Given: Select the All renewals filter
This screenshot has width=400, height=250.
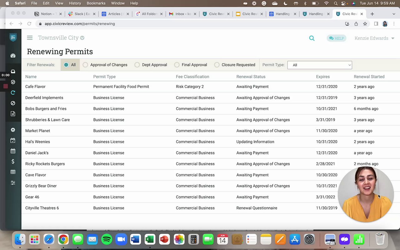Looking at the screenshot, I should click(70, 65).
